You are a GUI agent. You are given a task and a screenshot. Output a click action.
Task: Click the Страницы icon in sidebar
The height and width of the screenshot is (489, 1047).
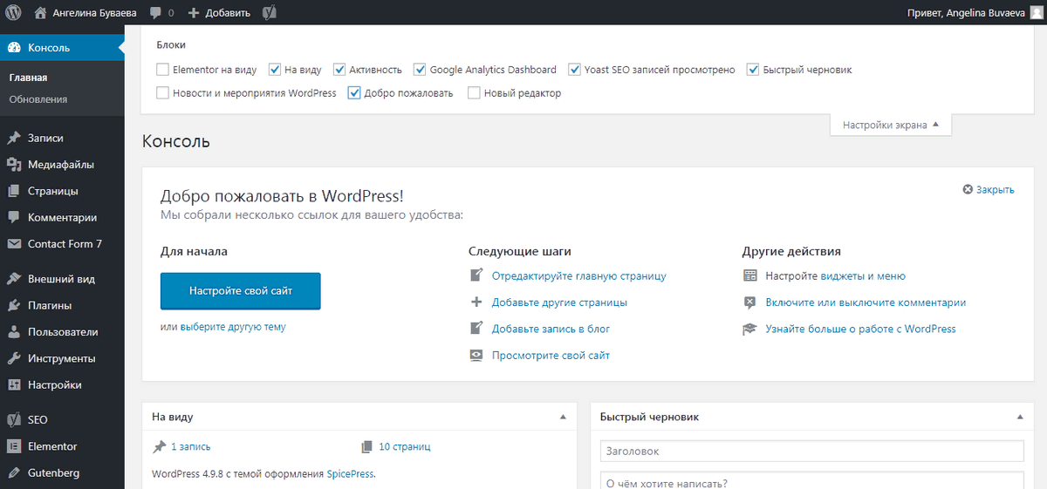coord(13,191)
